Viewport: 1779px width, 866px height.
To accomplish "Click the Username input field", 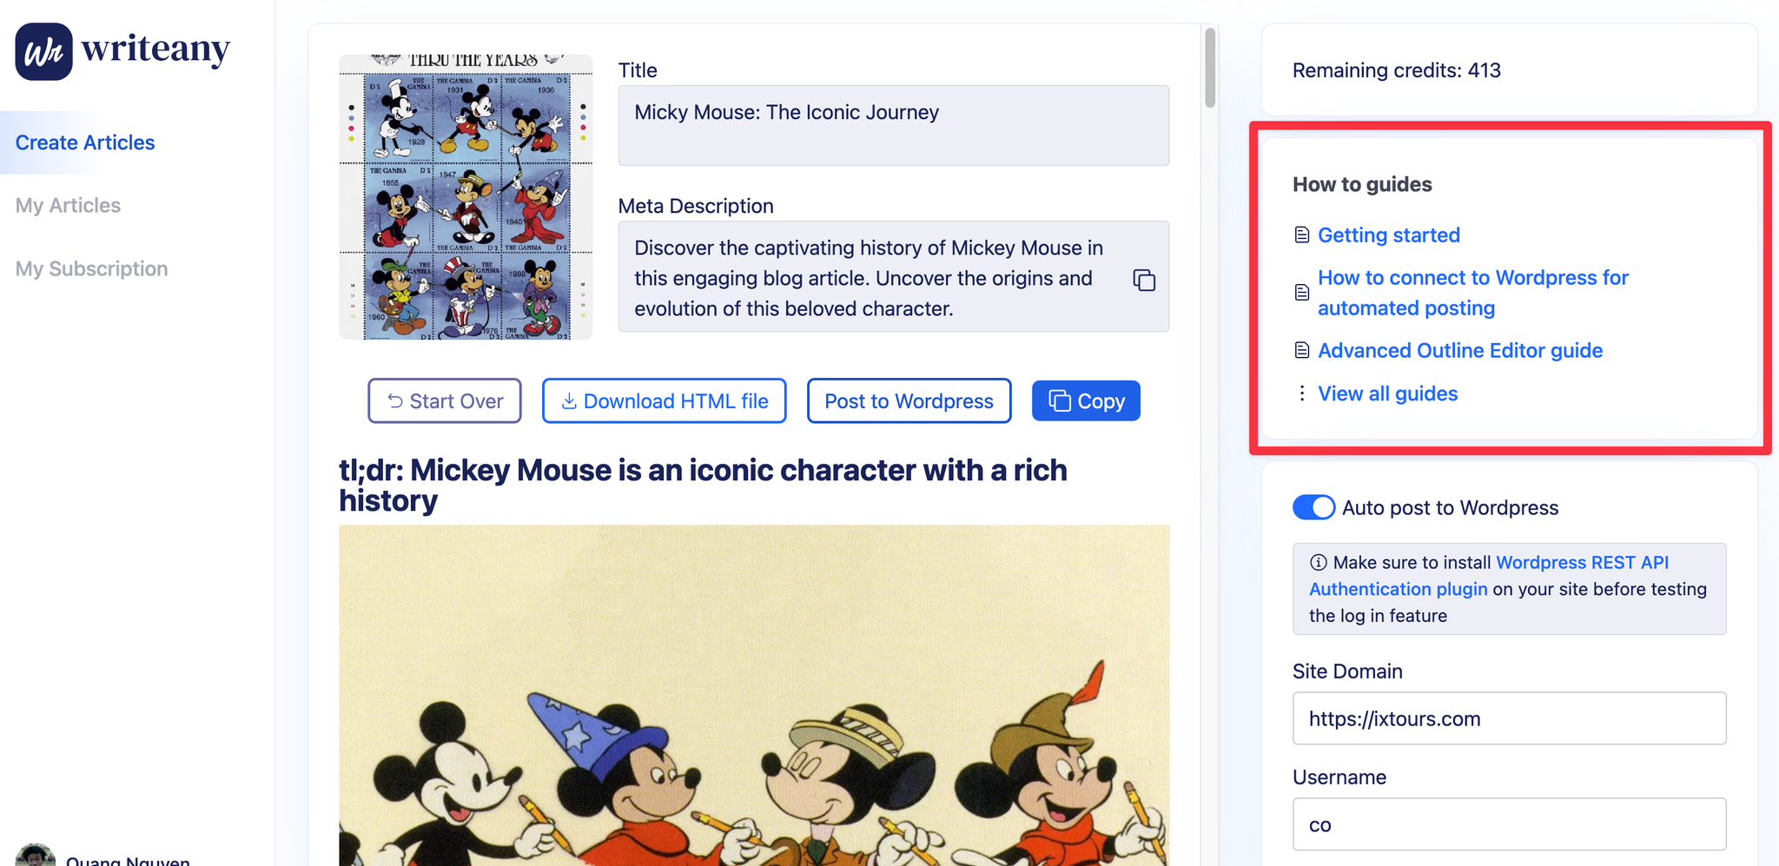I will pyautogui.click(x=1509, y=824).
